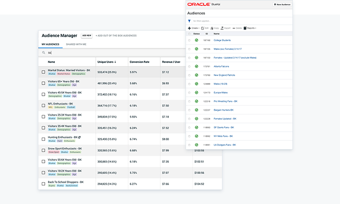Click the green status icon for Females Updated - BK
This screenshot has width=340, height=204.
[x=196, y=119]
